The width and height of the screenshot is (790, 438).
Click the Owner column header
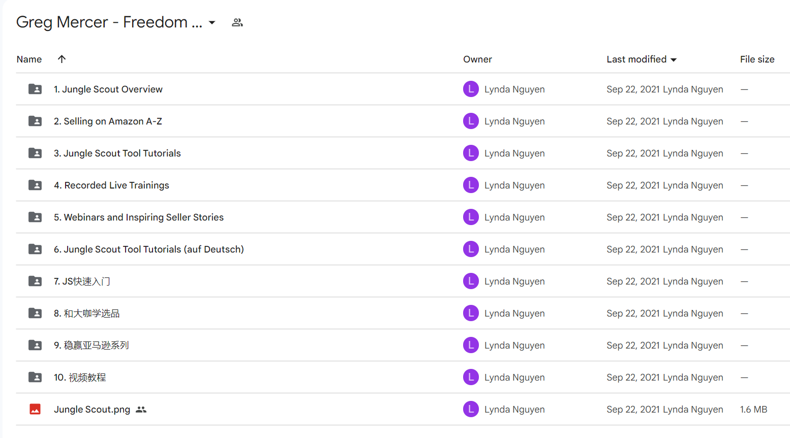(x=477, y=59)
